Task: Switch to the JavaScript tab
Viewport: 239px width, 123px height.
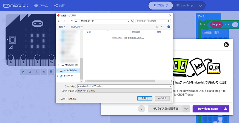Action: 185,6
